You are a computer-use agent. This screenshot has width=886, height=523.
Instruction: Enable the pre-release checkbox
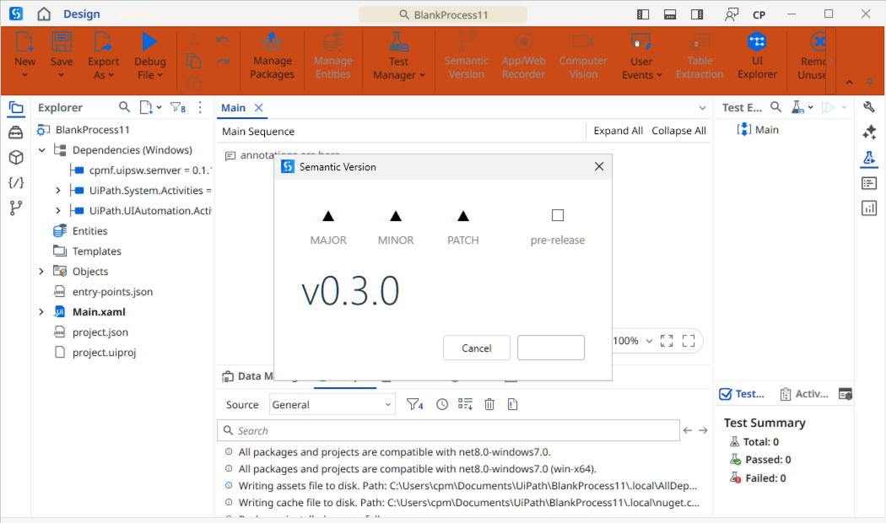click(558, 215)
